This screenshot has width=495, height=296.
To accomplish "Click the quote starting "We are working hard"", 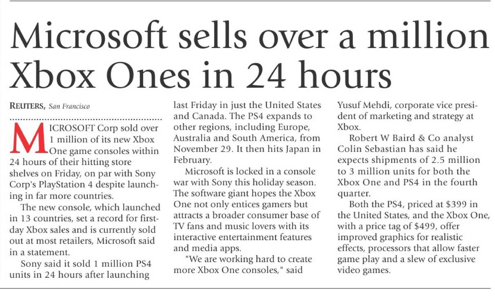I will pyautogui.click(x=243, y=259).
